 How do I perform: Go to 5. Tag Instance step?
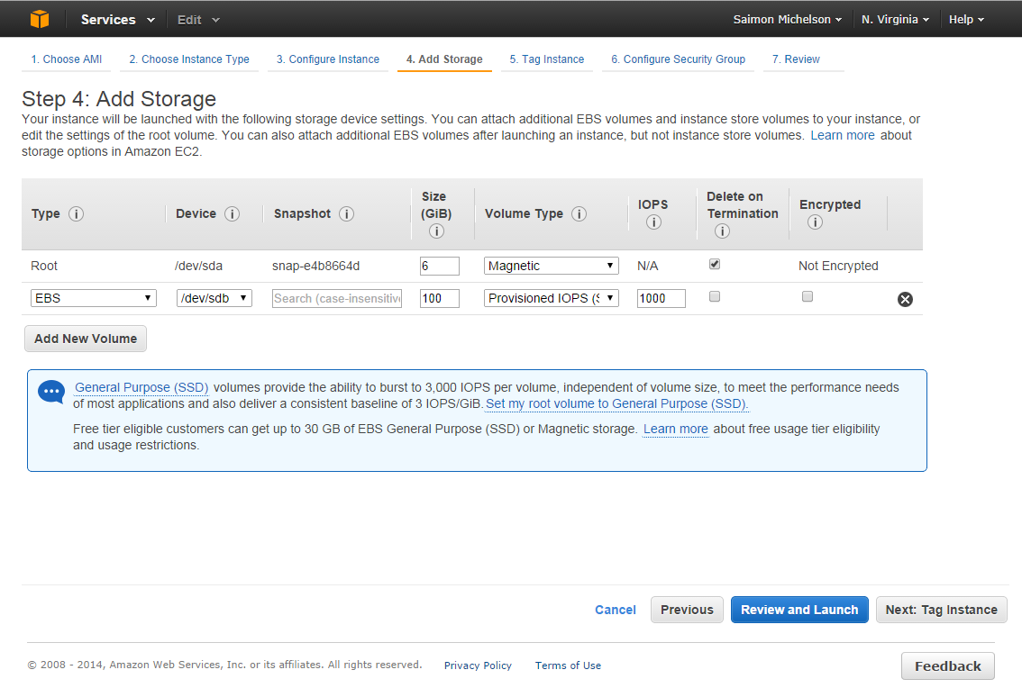[x=547, y=59]
